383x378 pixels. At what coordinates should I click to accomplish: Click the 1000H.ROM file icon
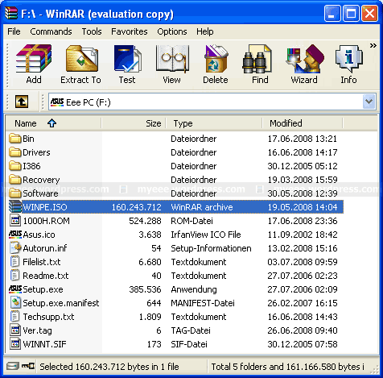(x=15, y=221)
